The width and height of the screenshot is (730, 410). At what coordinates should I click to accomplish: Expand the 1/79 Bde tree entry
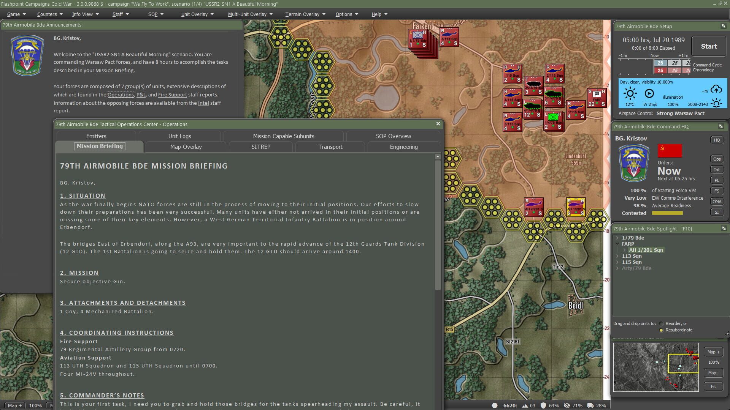pyautogui.click(x=617, y=238)
